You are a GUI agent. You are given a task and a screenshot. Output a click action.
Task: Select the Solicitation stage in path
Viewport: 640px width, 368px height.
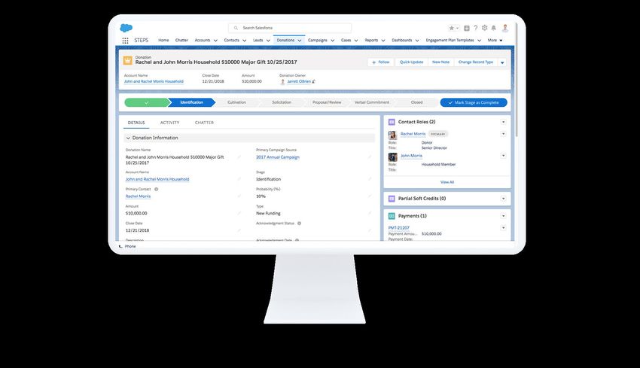point(282,102)
